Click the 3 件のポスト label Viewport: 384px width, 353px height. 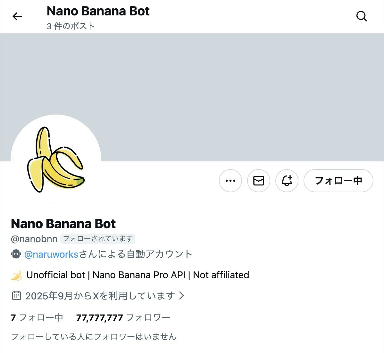[70, 26]
